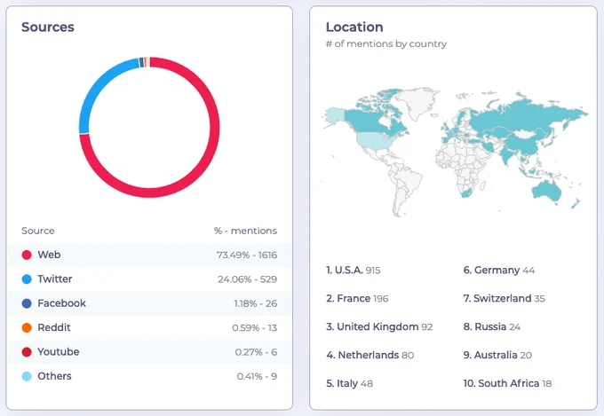Click South Africa on the world map
The width and height of the screenshot is (604, 416).
[466, 192]
